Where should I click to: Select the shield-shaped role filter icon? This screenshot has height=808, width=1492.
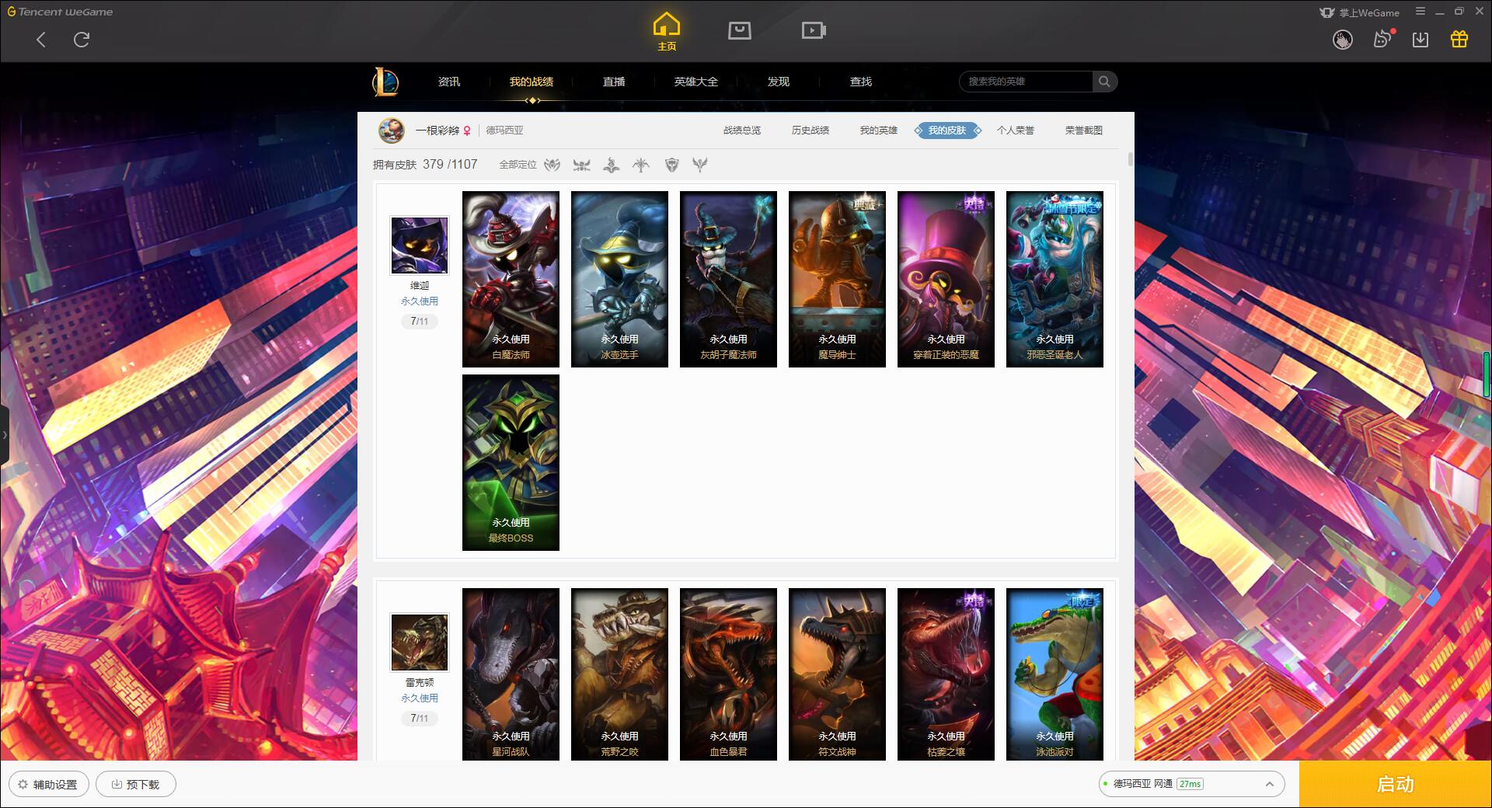672,165
